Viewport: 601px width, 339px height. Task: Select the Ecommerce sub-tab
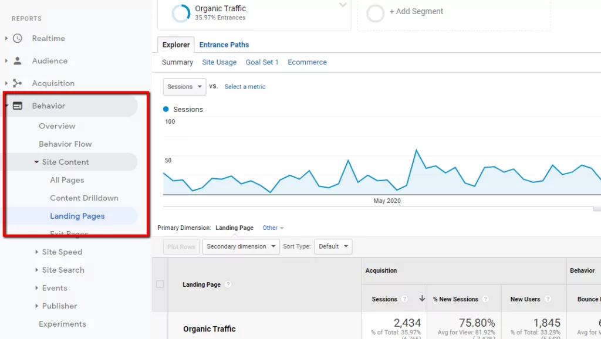tap(307, 62)
